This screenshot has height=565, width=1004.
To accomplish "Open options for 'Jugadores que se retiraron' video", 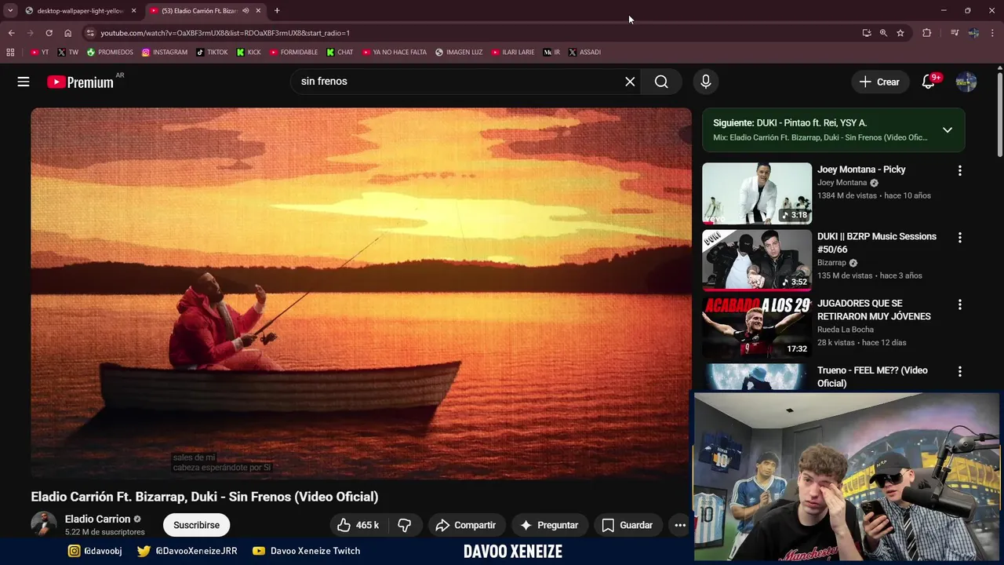I will 959,304.
